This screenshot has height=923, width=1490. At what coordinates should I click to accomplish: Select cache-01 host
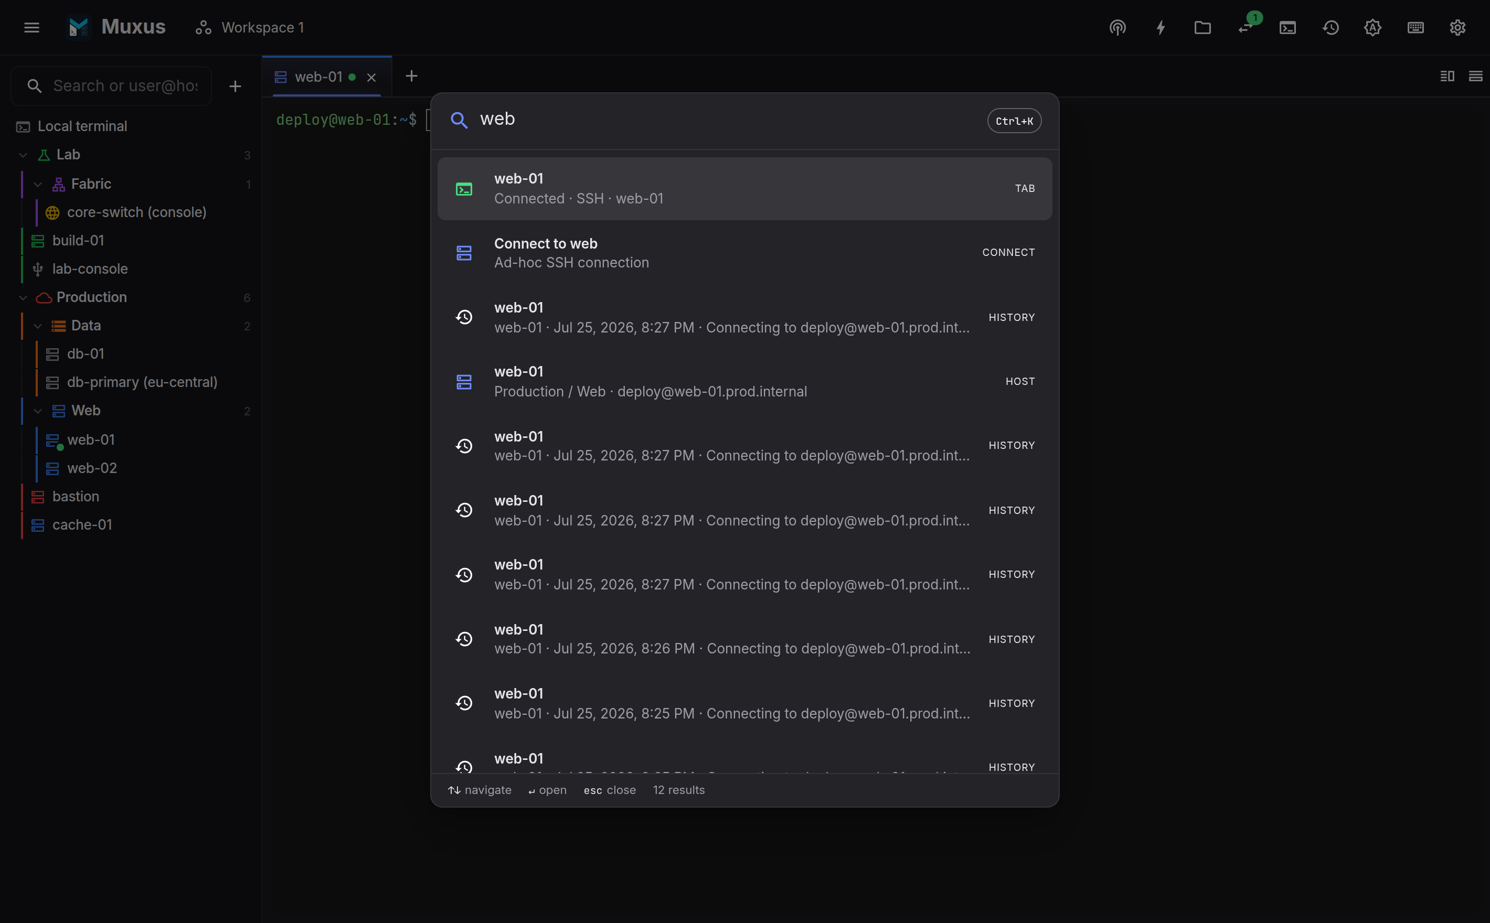[82, 525]
